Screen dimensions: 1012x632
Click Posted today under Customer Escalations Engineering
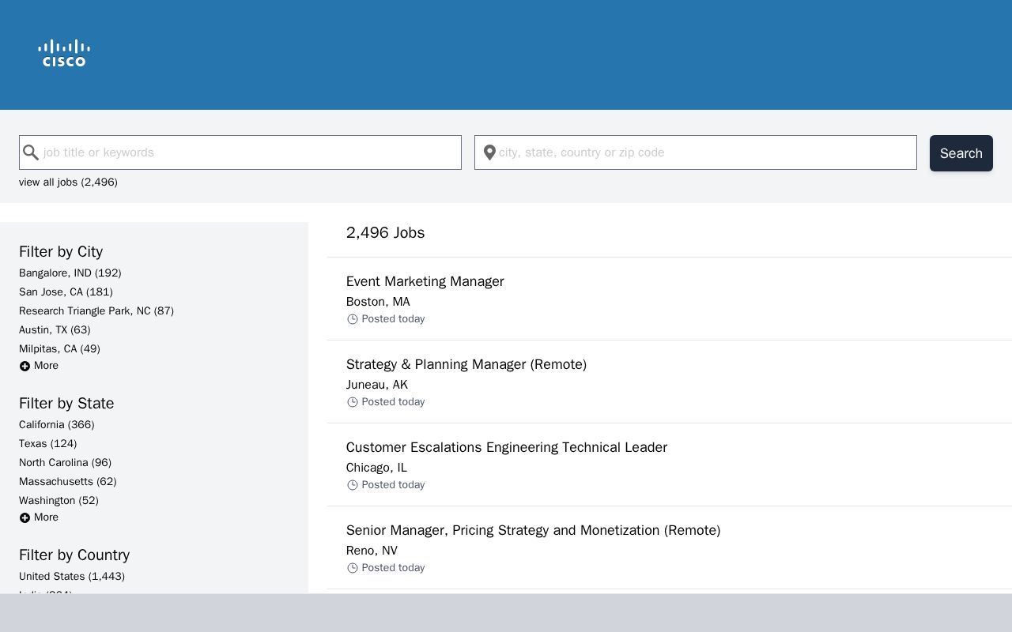393,485
